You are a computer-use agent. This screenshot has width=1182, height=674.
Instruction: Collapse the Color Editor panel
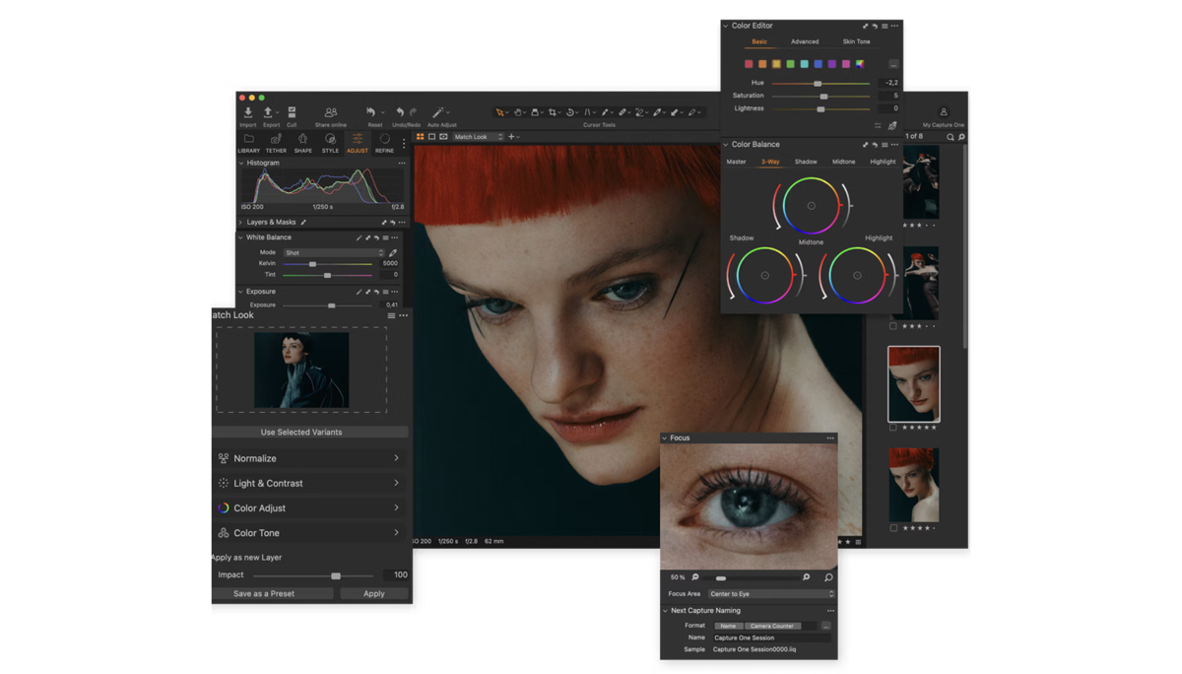726,26
